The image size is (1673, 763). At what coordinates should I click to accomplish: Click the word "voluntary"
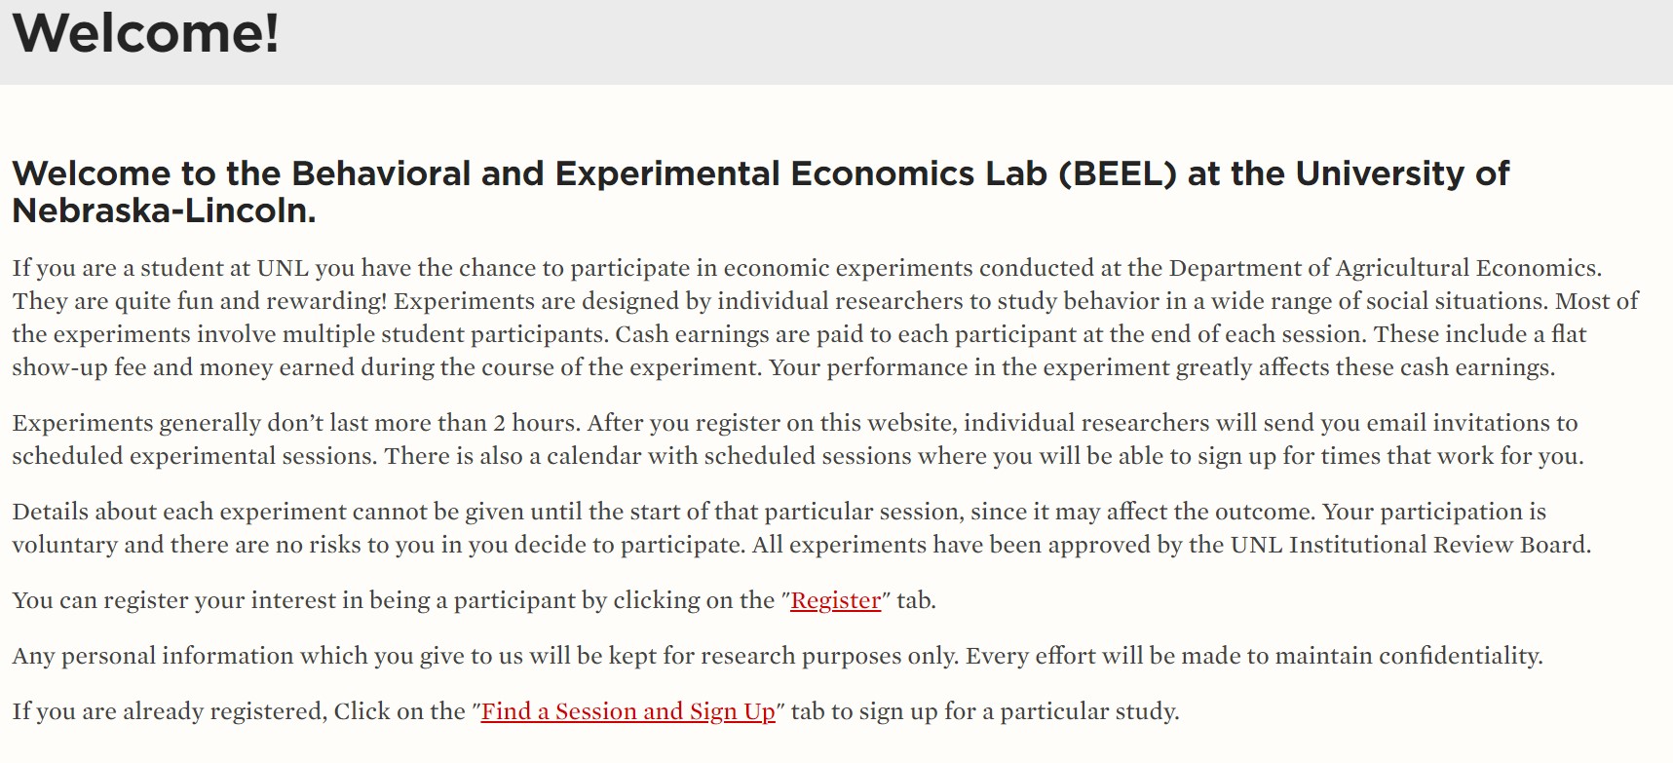click(x=64, y=545)
